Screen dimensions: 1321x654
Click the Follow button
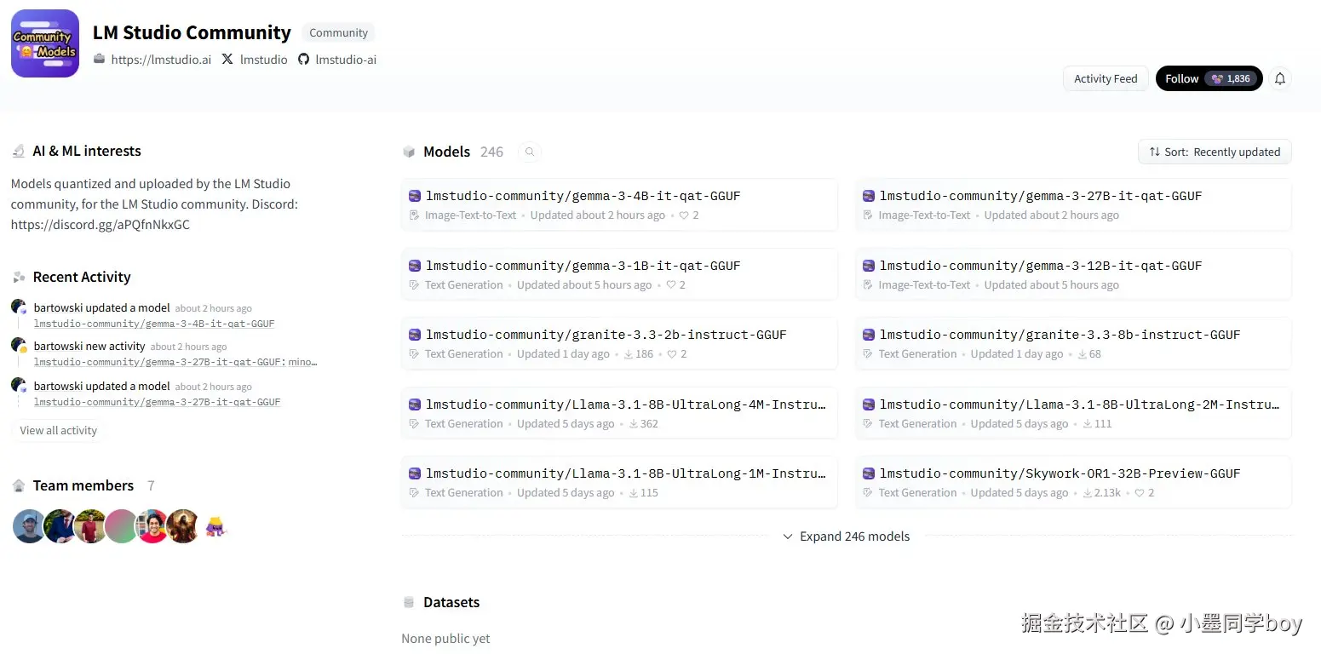pyautogui.click(x=1209, y=78)
